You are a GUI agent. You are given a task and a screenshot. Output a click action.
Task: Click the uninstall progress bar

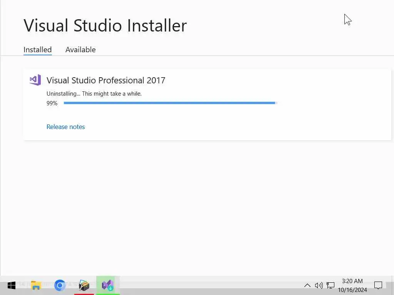pos(170,103)
